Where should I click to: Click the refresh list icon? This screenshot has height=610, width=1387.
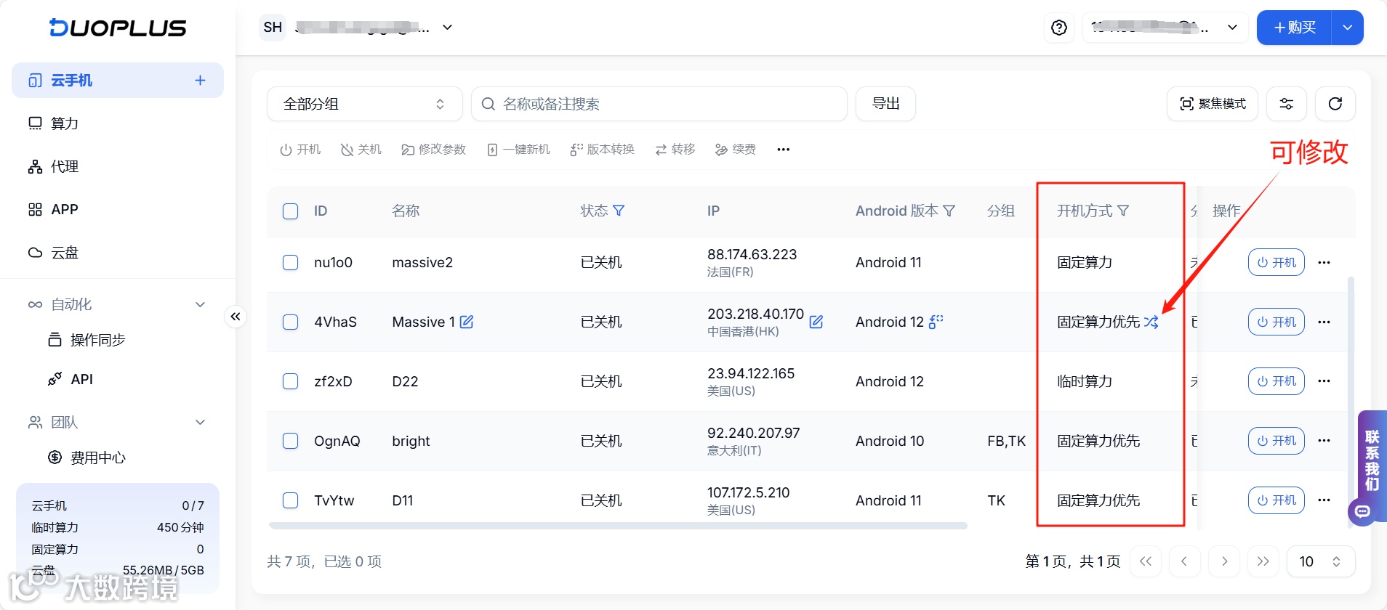[x=1335, y=104]
